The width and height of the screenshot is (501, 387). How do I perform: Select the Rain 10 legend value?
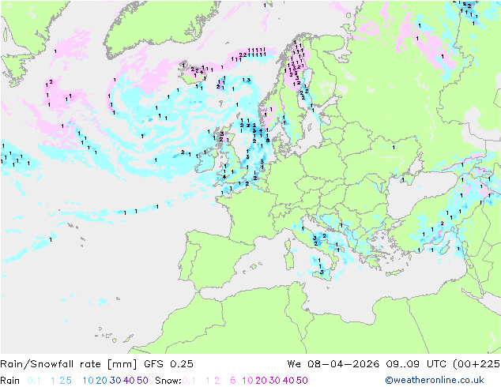(x=89, y=381)
